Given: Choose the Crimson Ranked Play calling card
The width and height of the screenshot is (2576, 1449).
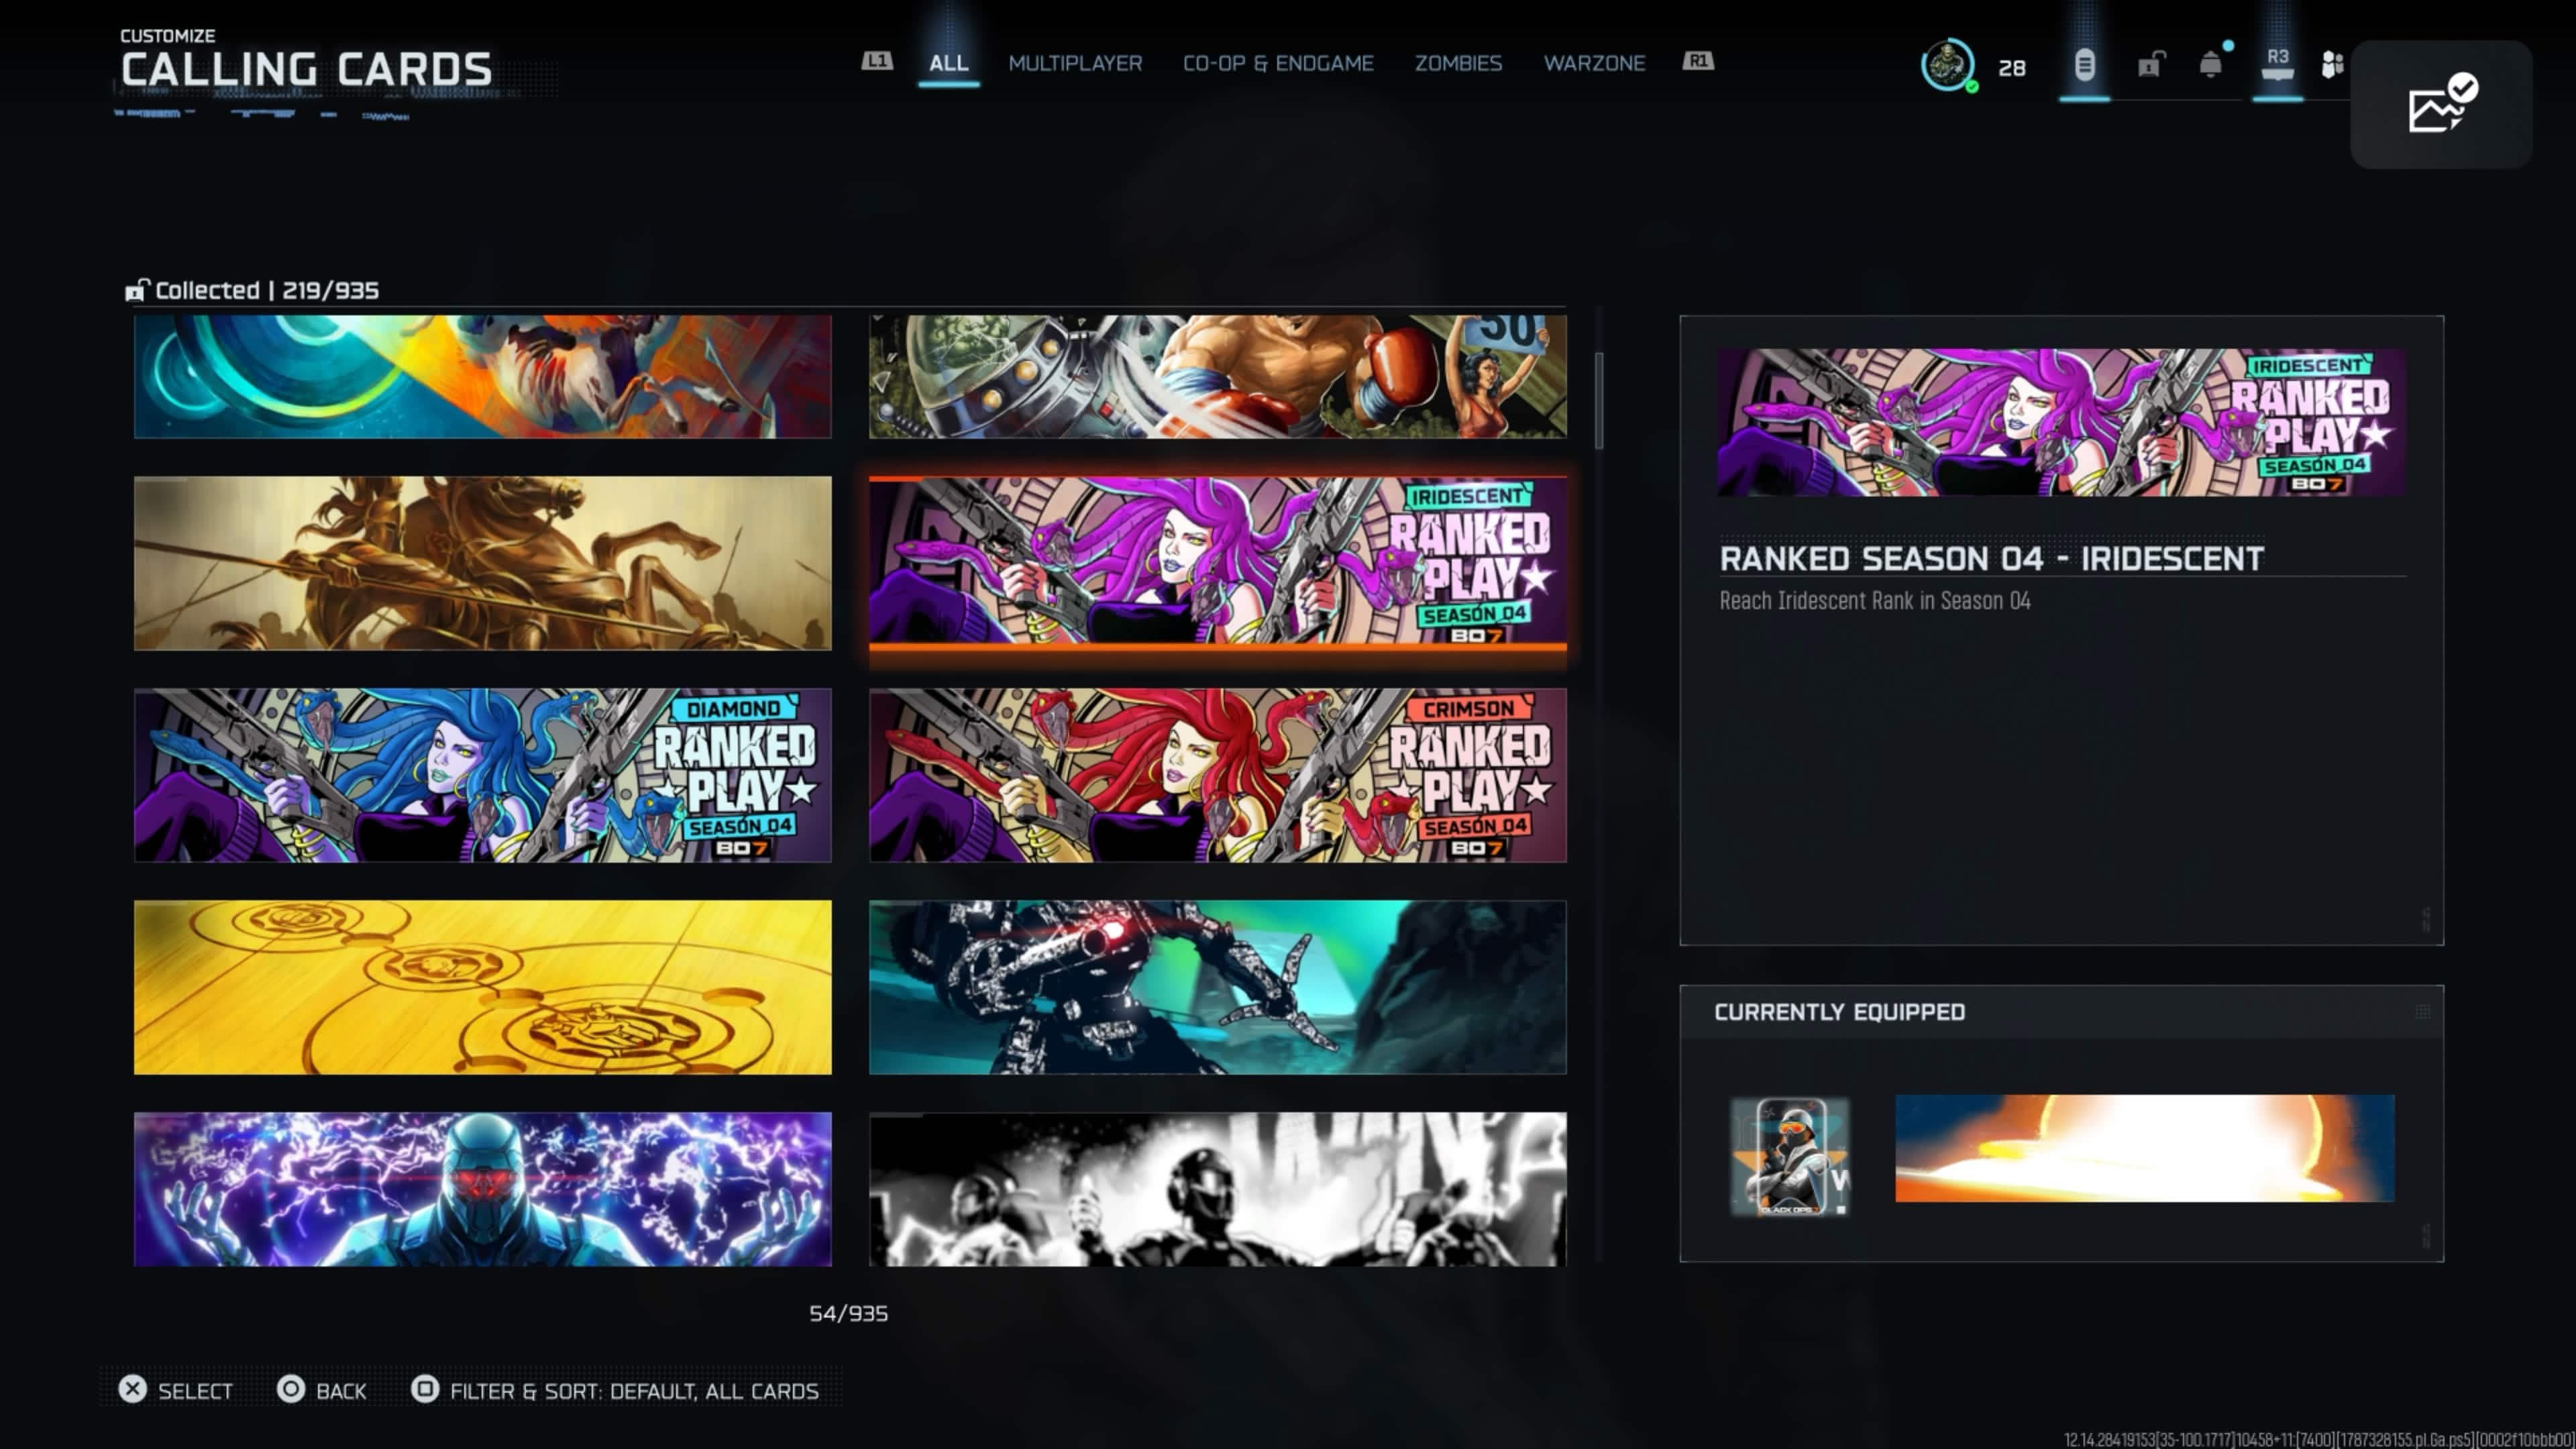Looking at the screenshot, I should click(x=1218, y=775).
